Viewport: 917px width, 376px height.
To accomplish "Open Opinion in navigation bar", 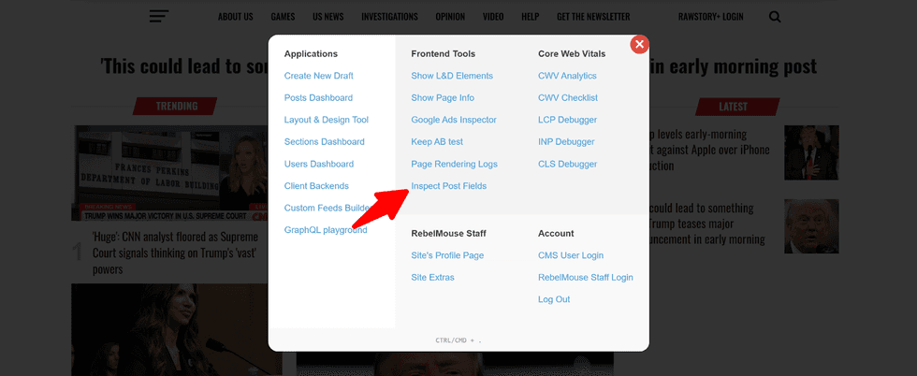I will pyautogui.click(x=450, y=17).
